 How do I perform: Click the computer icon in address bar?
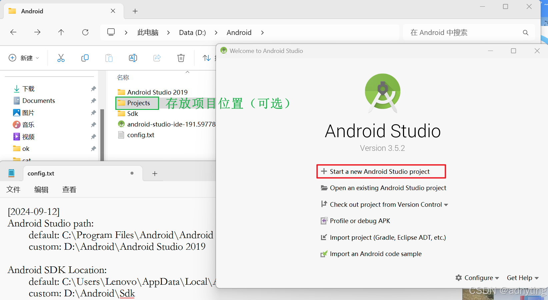coord(111,32)
